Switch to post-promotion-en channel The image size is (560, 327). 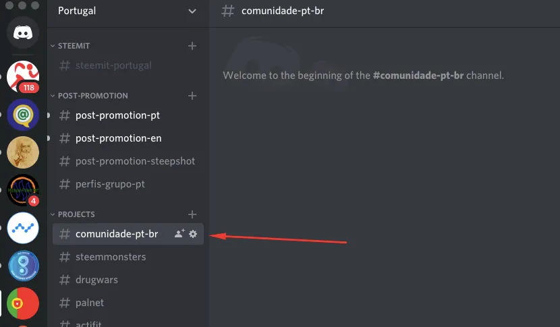118,138
